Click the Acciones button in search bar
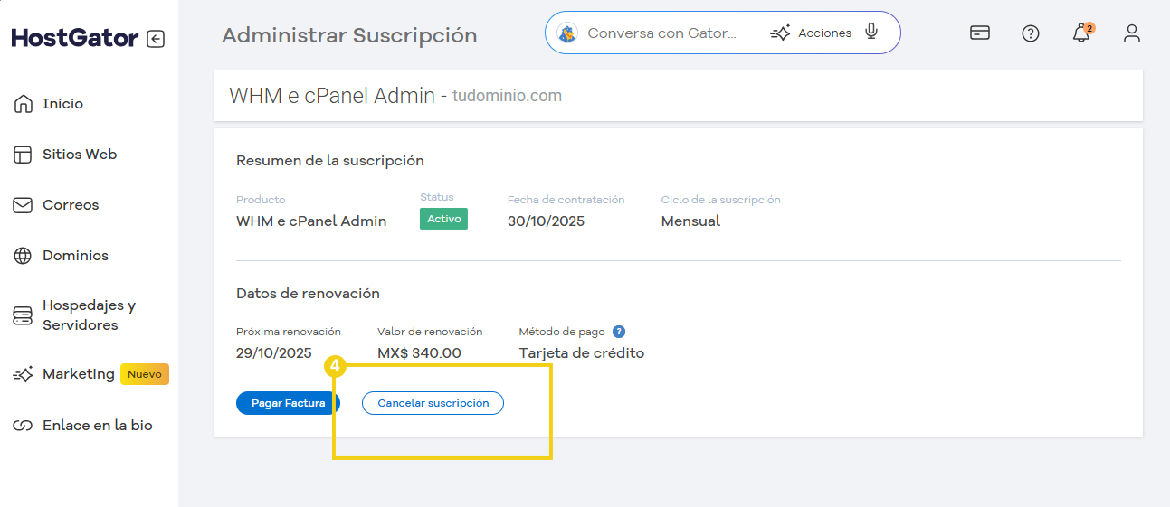Image resolution: width=1170 pixels, height=507 pixels. pyautogui.click(x=811, y=33)
